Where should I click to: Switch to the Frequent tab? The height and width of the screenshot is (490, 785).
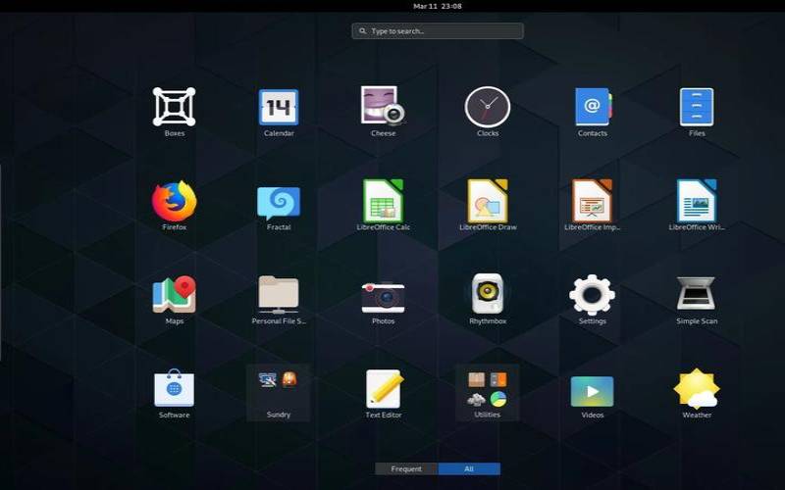coord(406,468)
